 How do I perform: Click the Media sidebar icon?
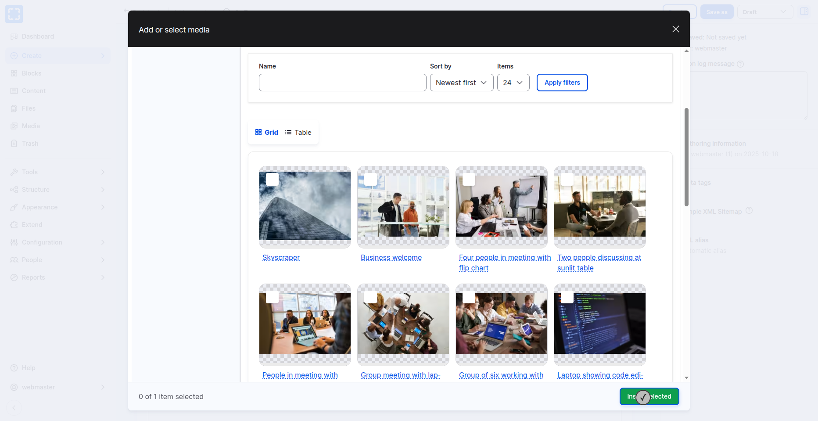14,126
